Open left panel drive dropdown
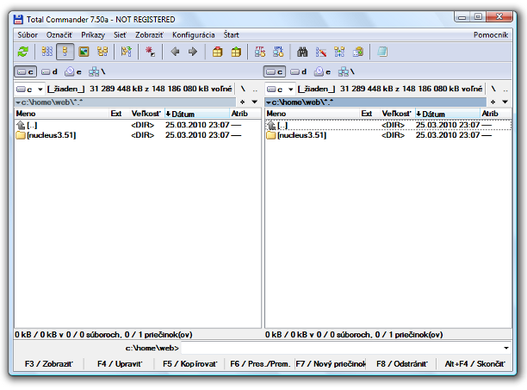The width and height of the screenshot is (527, 390). (29, 90)
